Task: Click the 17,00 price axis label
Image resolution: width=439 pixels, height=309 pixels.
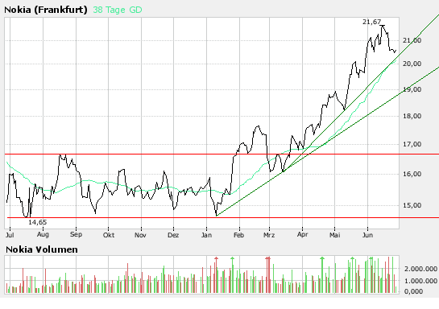Action: click(x=412, y=144)
